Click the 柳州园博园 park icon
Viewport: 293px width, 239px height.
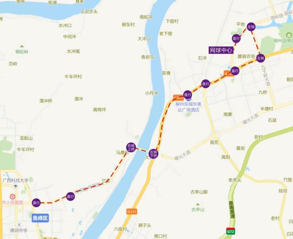[x=289, y=35]
